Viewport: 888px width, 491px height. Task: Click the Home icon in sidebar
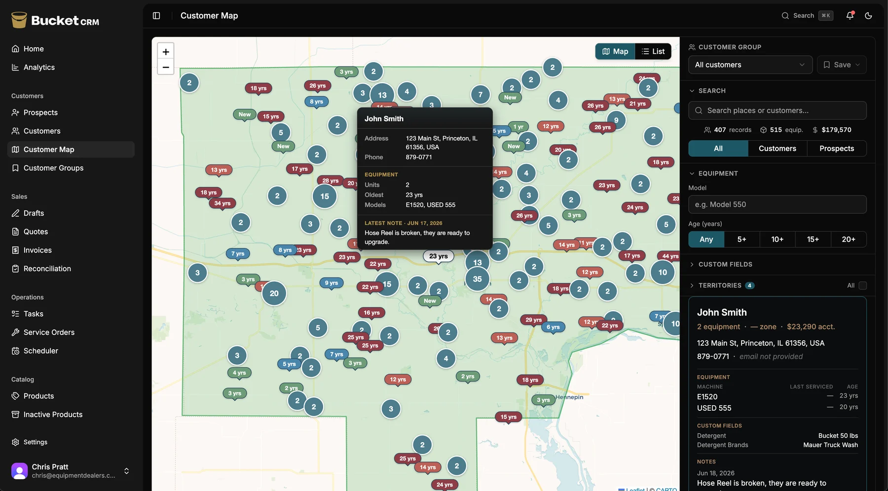pos(15,49)
